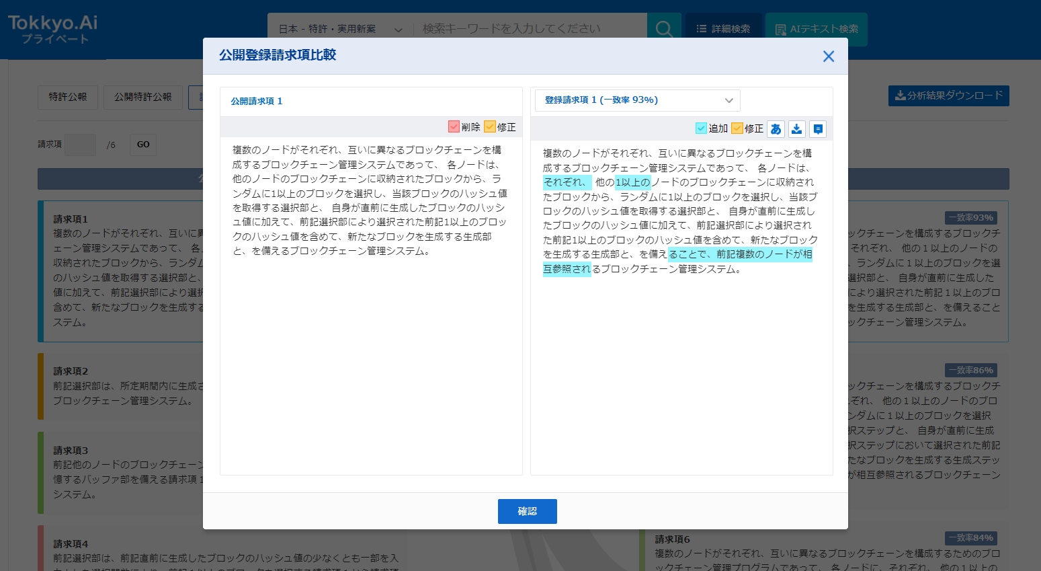Click the download icon in registered claim panel
Image resolution: width=1041 pixels, height=571 pixels.
(x=797, y=129)
